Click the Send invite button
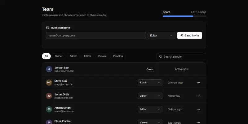Image resolution: width=248 pixels, height=124 pixels. coord(189,35)
